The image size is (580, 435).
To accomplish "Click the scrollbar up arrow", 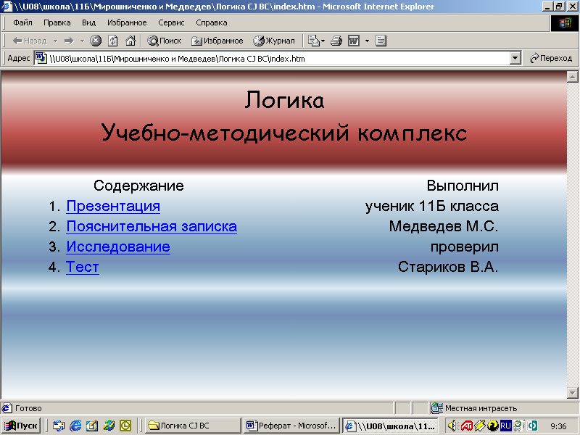I will click(572, 77).
